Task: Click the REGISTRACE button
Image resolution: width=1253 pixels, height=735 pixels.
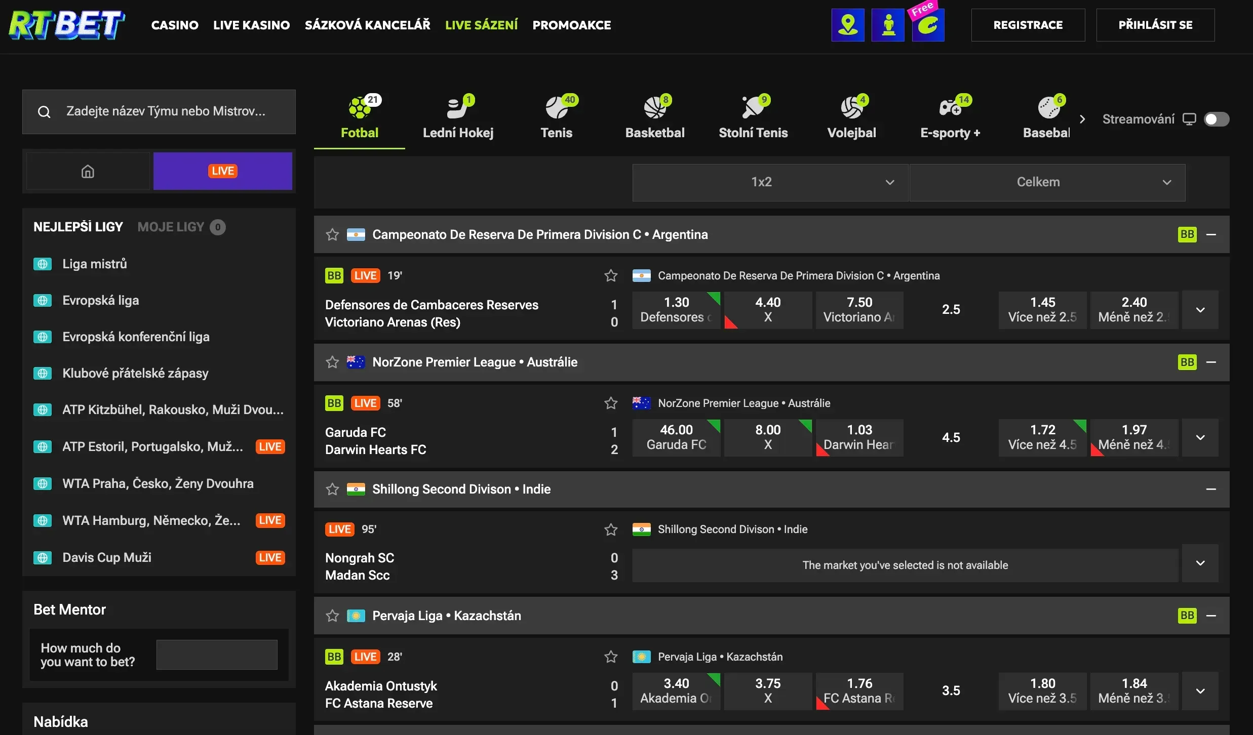Action: [1028, 25]
